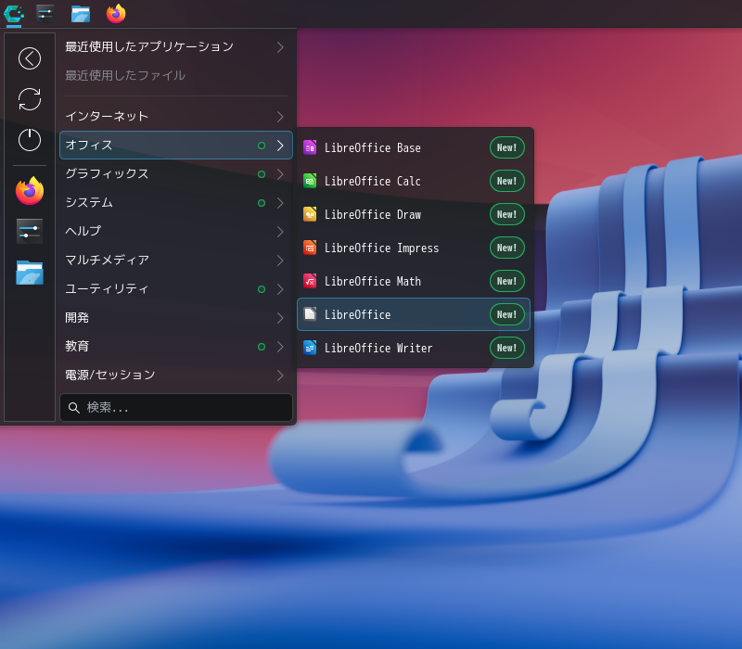Launch LibreOffice Calc
The image size is (742, 649).
click(413, 181)
